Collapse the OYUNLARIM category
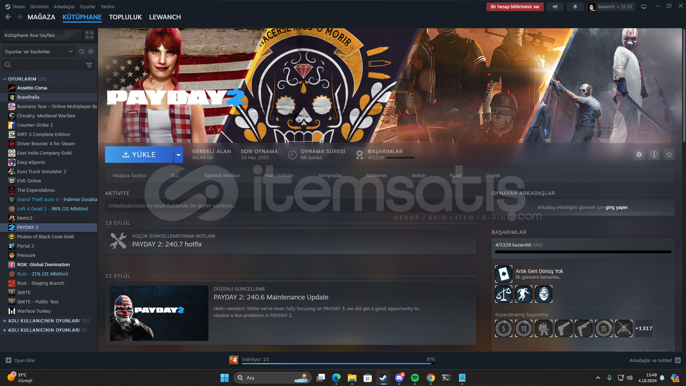The width and height of the screenshot is (686, 386). (5, 79)
